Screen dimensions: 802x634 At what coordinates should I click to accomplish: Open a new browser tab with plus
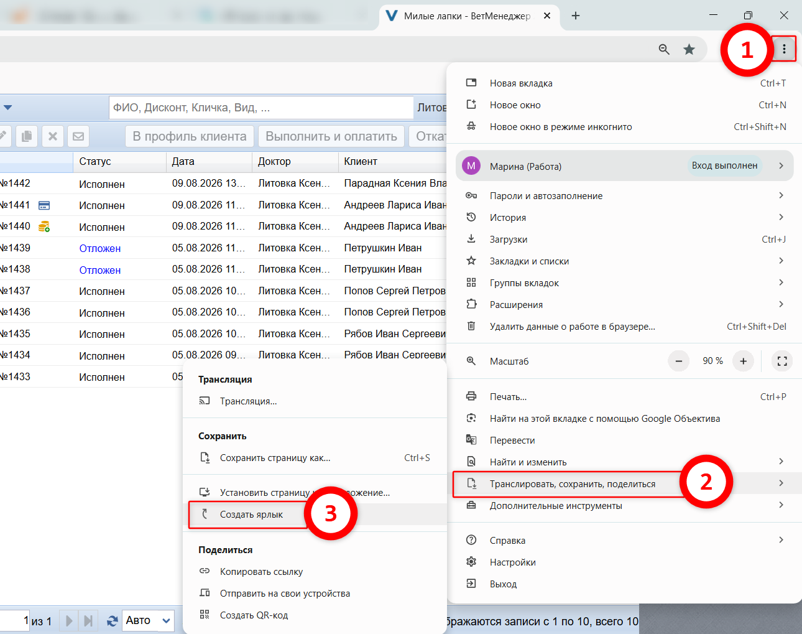(576, 16)
